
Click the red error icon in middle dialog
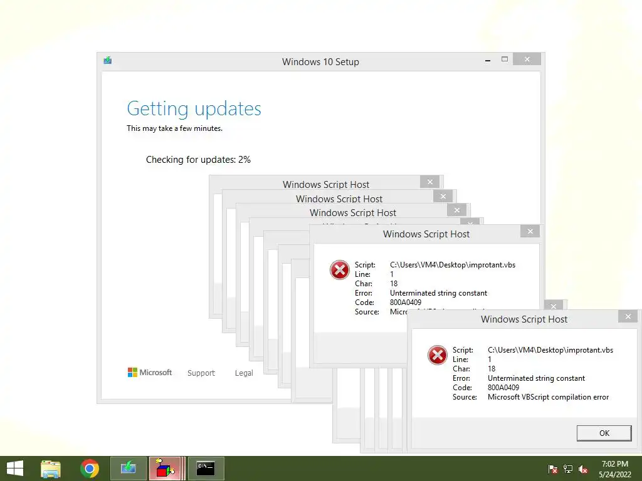point(339,270)
